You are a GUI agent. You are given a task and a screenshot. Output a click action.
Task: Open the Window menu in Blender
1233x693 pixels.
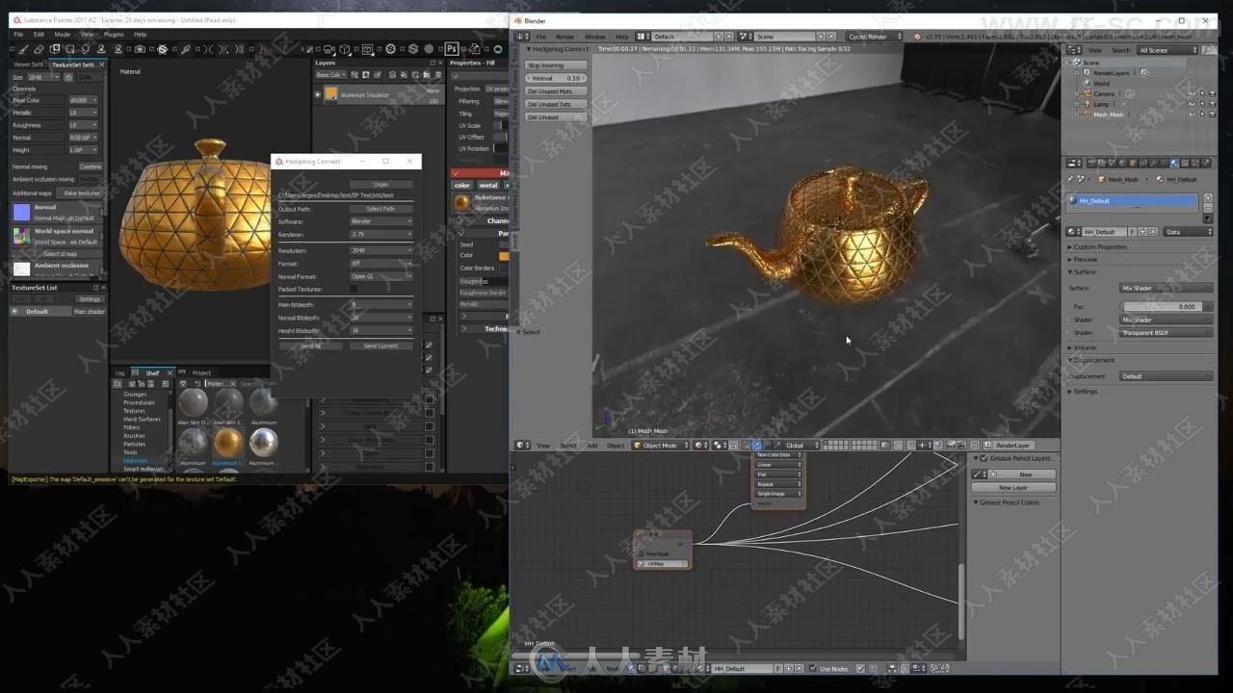(595, 37)
